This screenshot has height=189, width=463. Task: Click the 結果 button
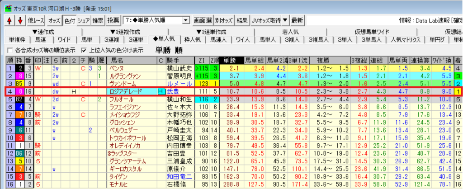click(242, 20)
